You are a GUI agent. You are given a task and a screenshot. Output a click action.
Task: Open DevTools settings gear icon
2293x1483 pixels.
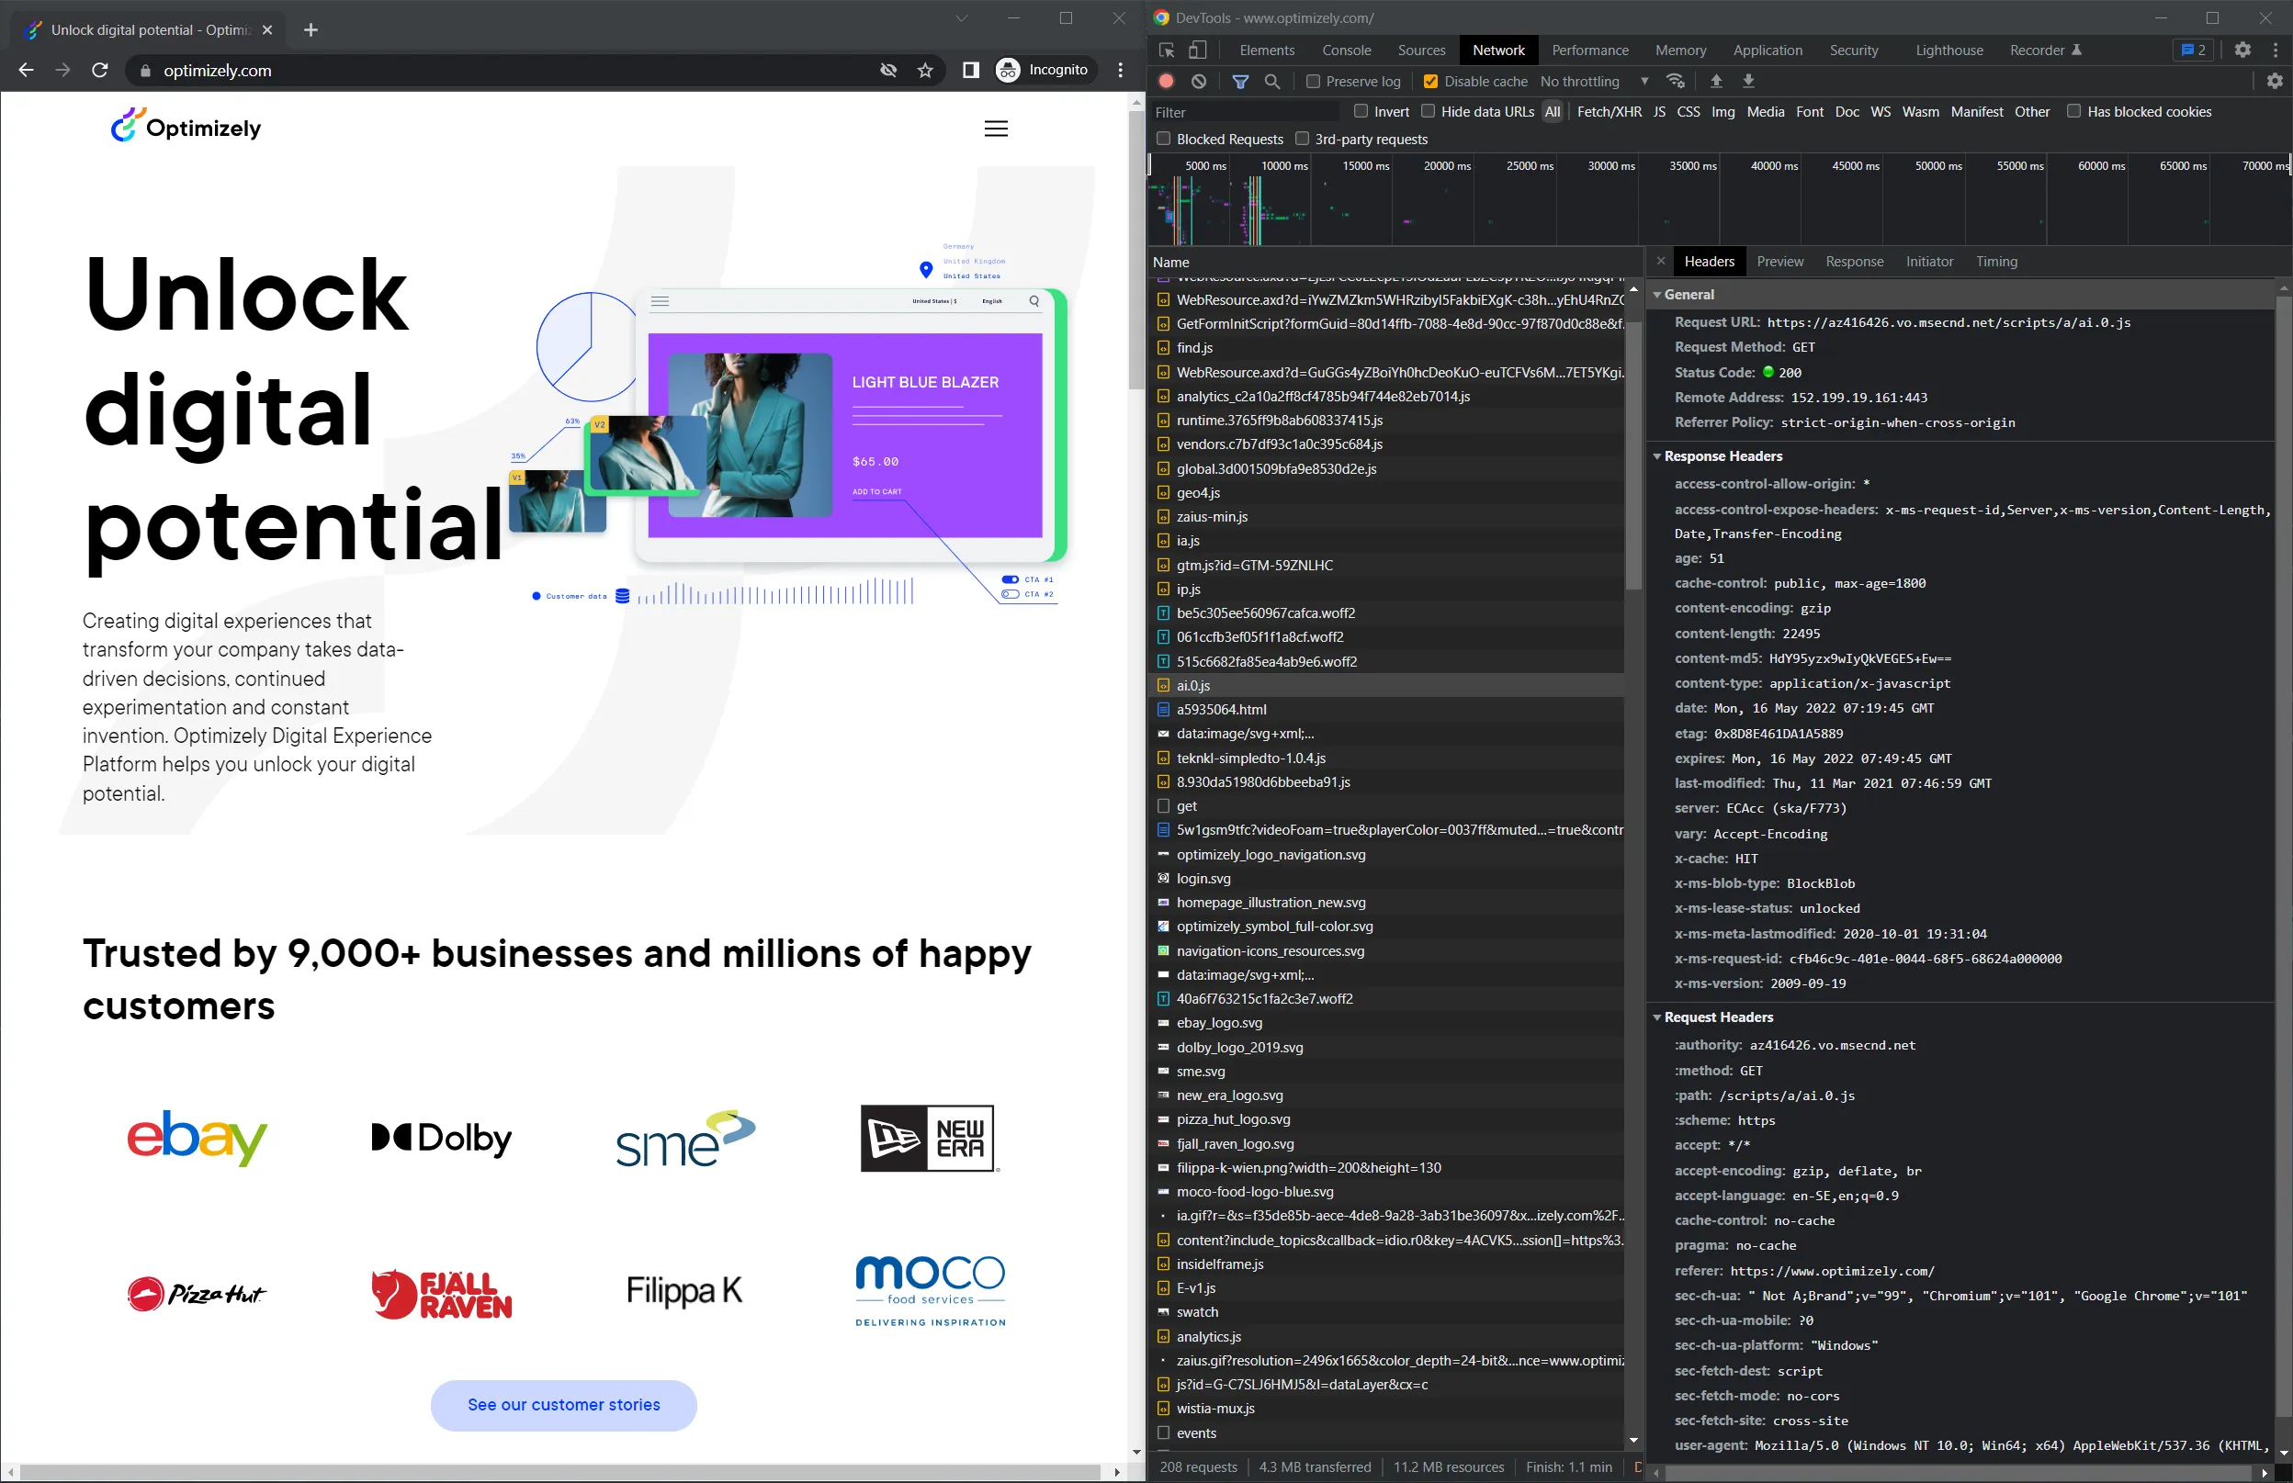pyautogui.click(x=2242, y=51)
